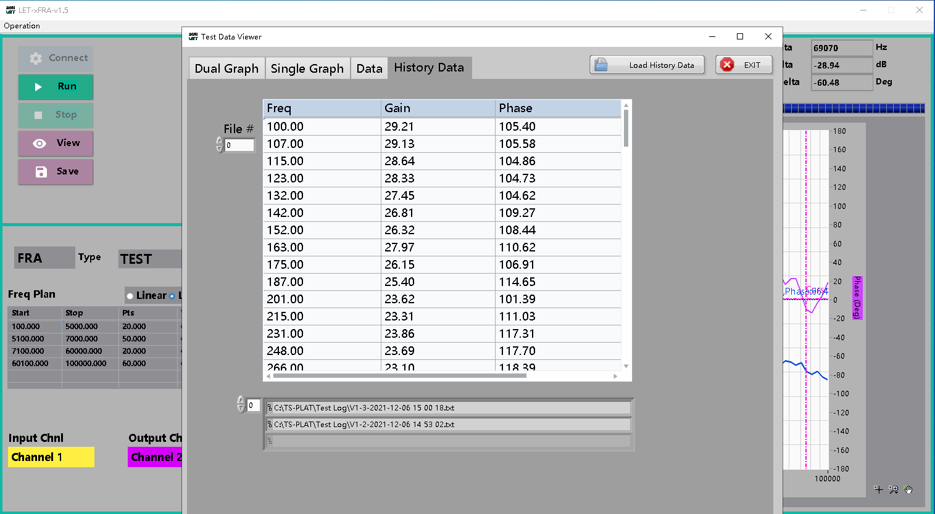935x514 pixels.
Task: Click the Save floppy disk button
Action: [56, 172]
